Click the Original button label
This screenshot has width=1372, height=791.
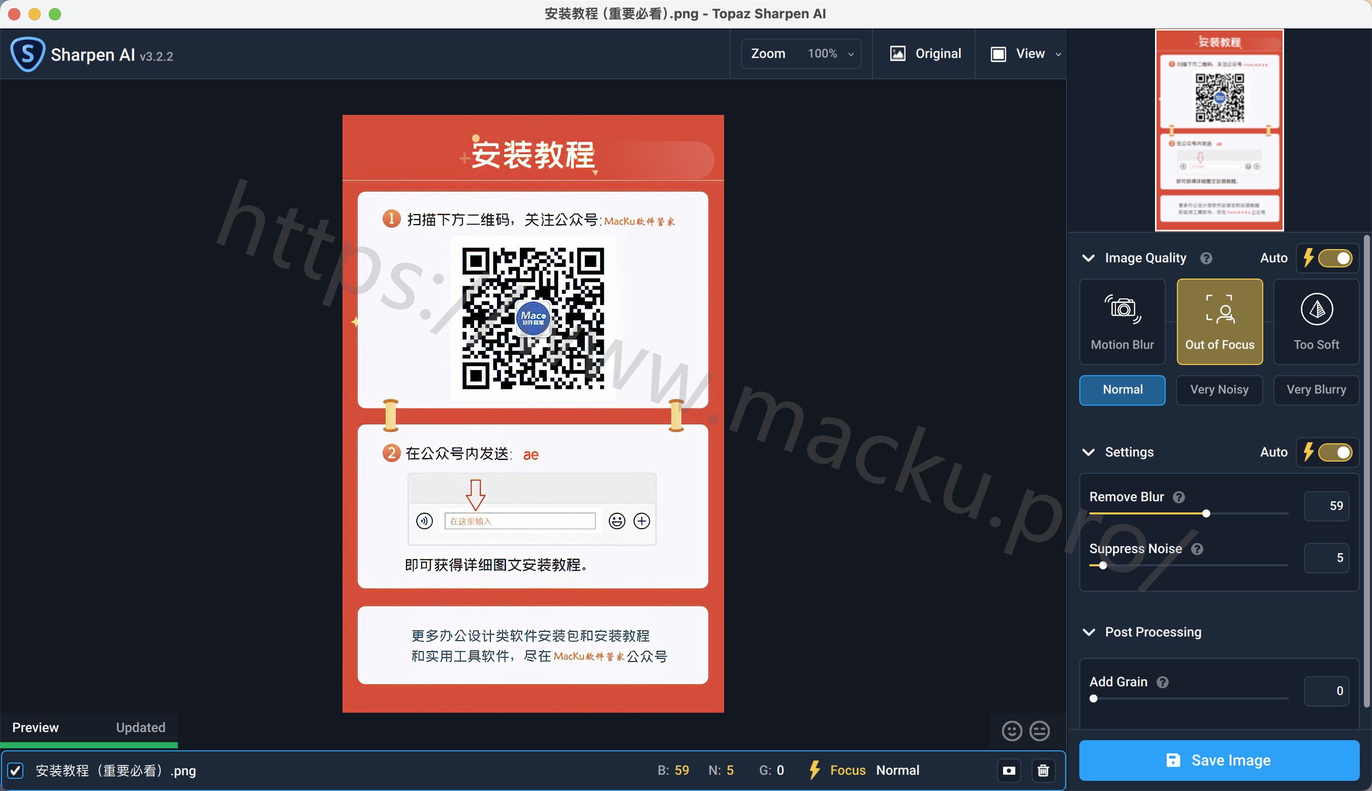point(938,54)
